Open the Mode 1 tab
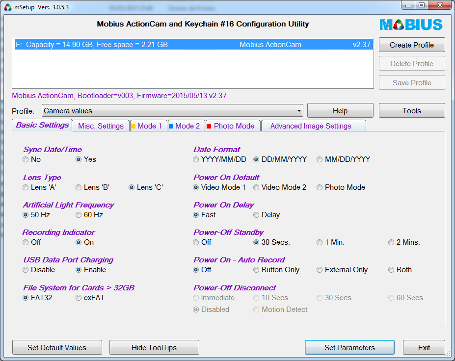The width and height of the screenshot is (455, 361). [x=149, y=126]
